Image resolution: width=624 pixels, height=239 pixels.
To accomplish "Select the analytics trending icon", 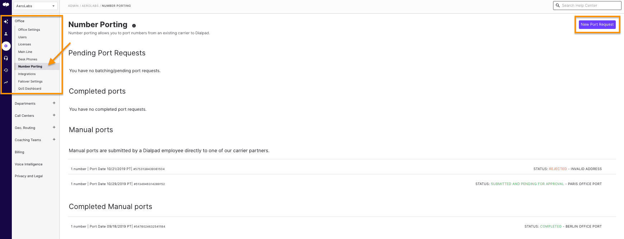I will 6,82.
